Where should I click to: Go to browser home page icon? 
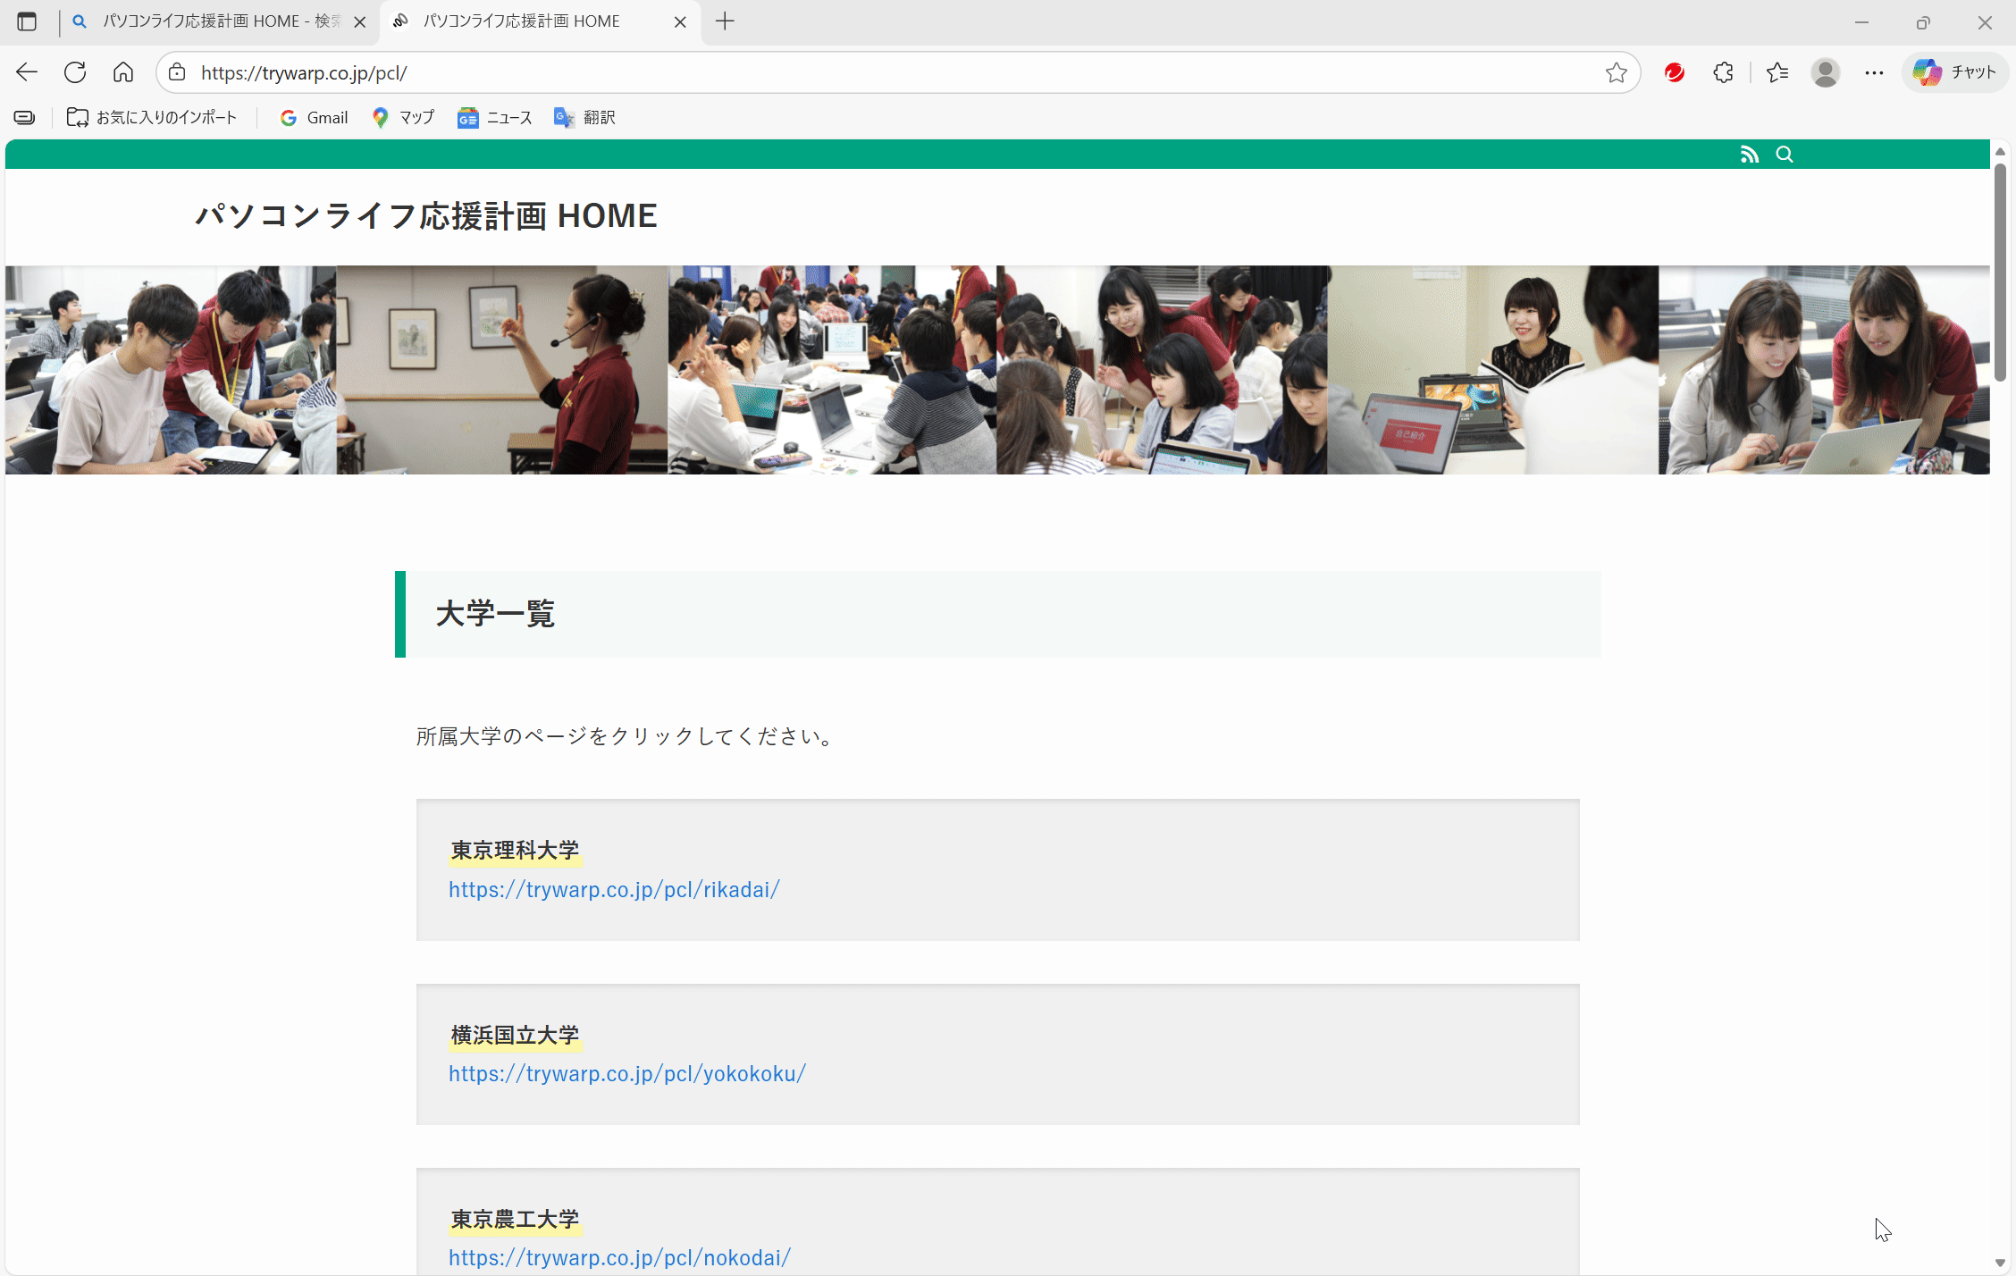click(123, 72)
